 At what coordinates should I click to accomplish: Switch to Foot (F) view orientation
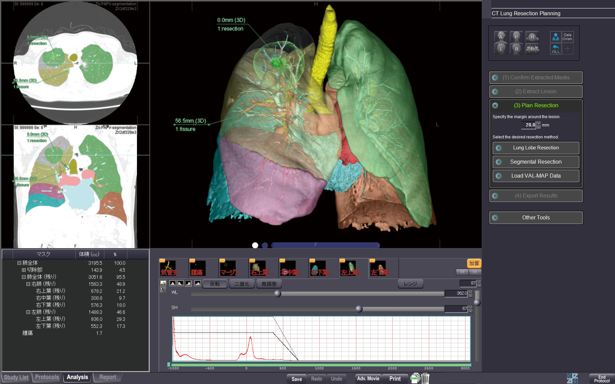click(532, 49)
